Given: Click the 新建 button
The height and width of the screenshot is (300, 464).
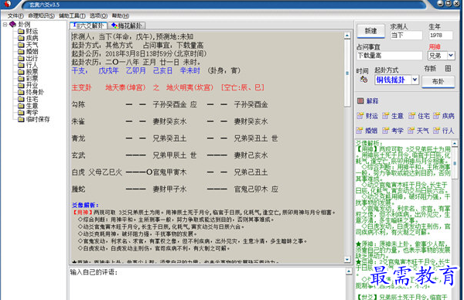Looking at the screenshot, I should point(370,31).
